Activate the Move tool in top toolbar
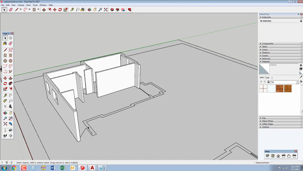Screen dimensions: 303x171 click(x=55, y=9)
